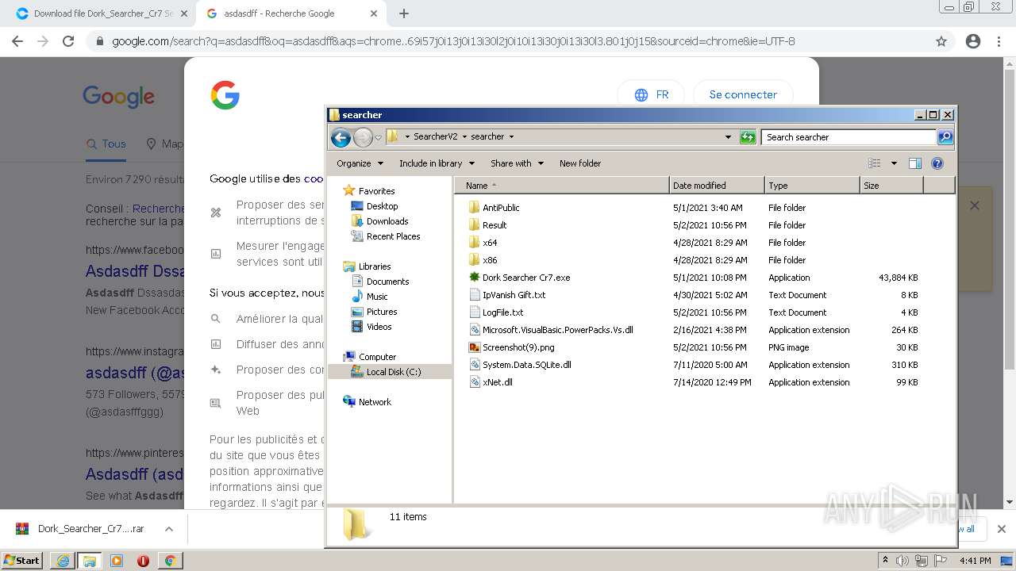Screen dimensions: 1016x571
Task: Click Internet Explorer icon in taskbar
Action: pos(63,561)
